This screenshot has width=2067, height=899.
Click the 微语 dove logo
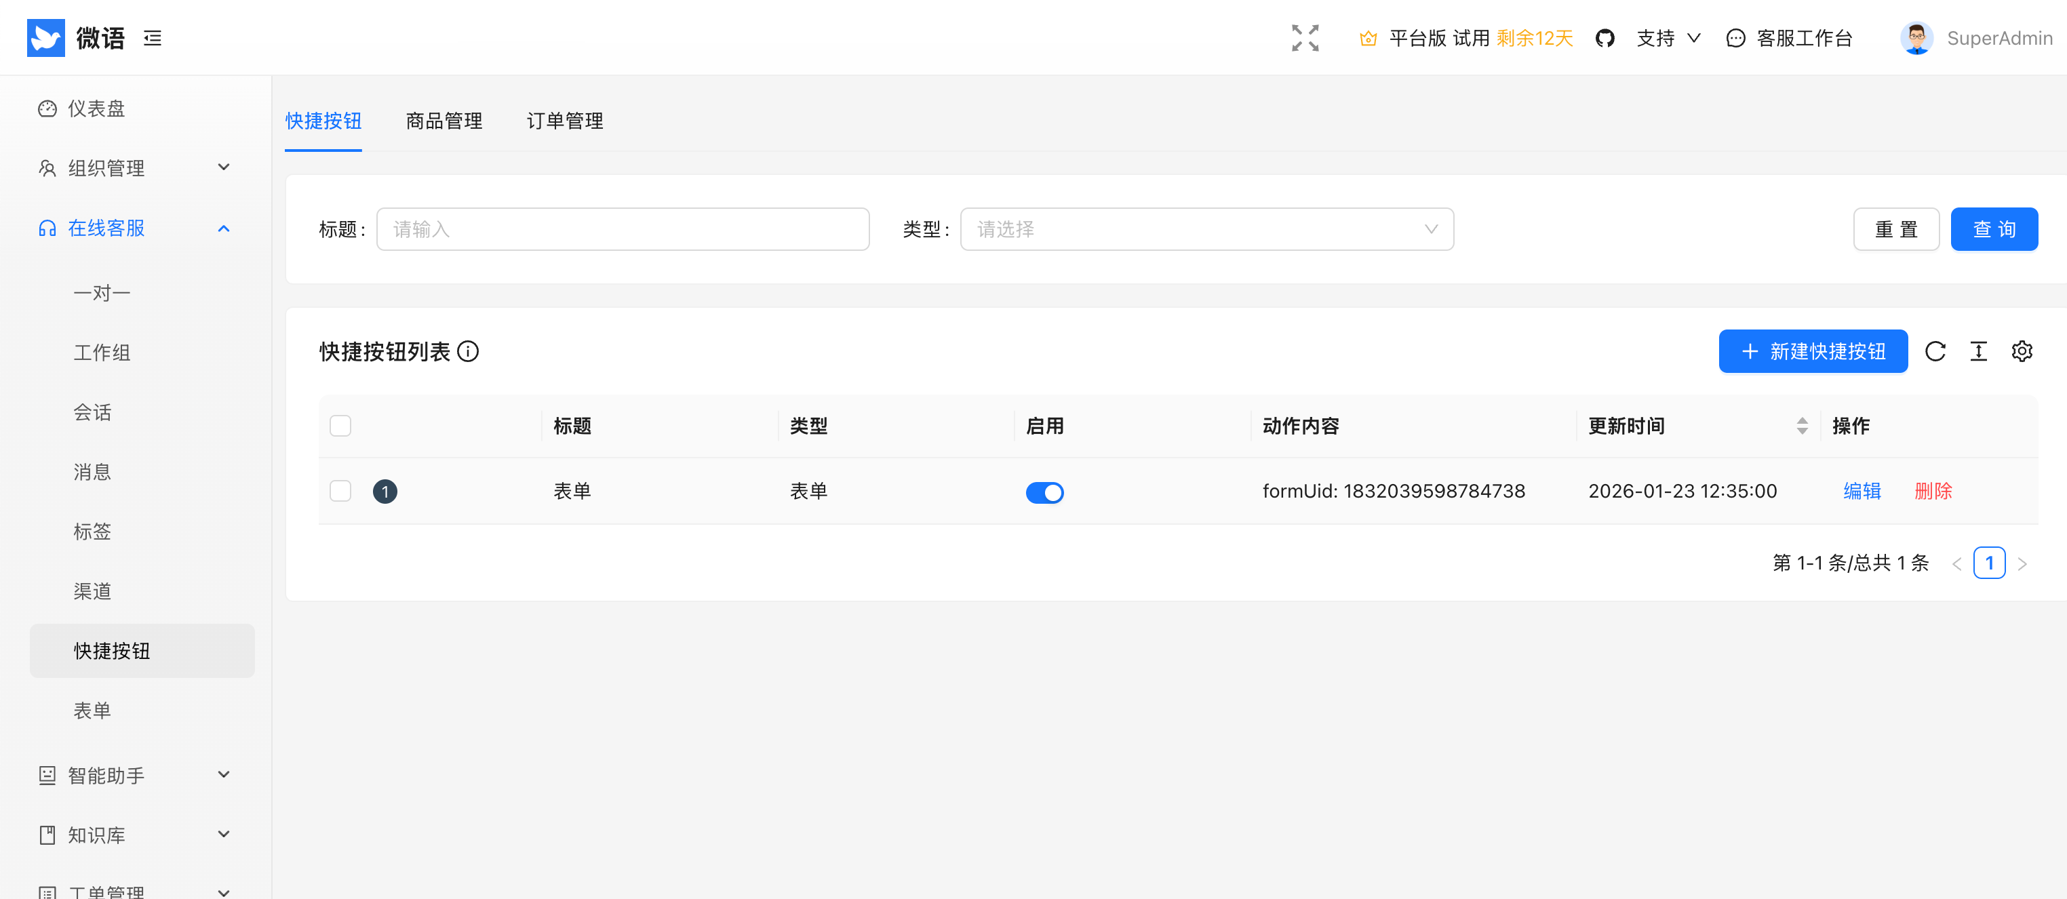[x=45, y=38]
